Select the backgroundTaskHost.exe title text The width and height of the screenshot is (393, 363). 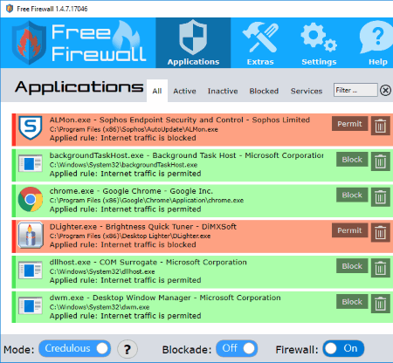186,155
